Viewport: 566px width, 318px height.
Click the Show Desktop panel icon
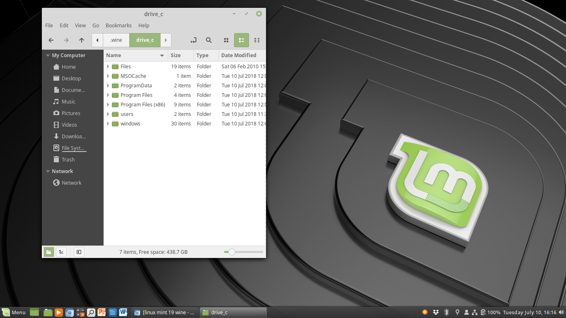pos(34,312)
